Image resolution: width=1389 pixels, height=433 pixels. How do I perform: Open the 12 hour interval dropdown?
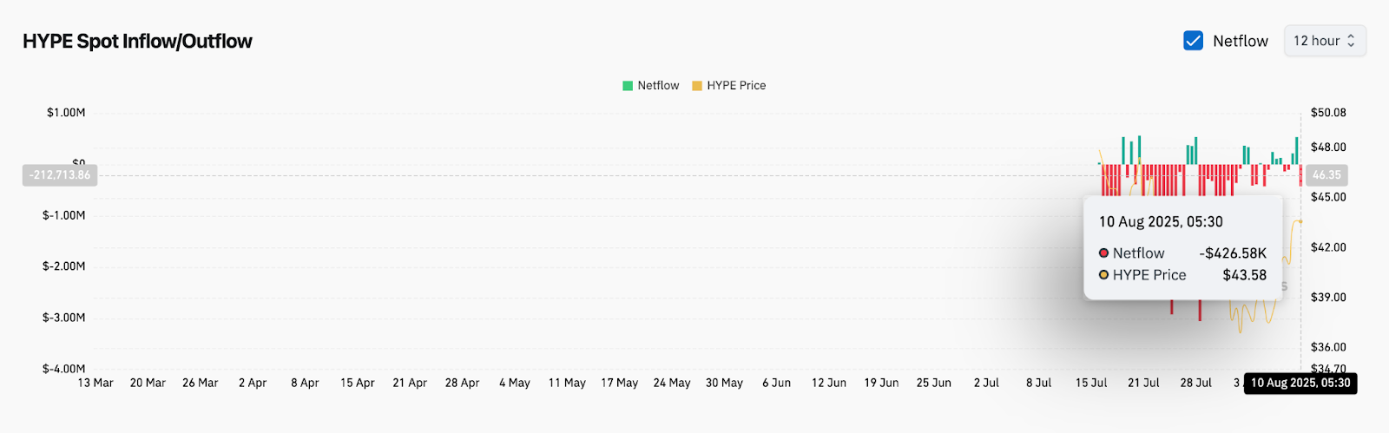coord(1324,41)
